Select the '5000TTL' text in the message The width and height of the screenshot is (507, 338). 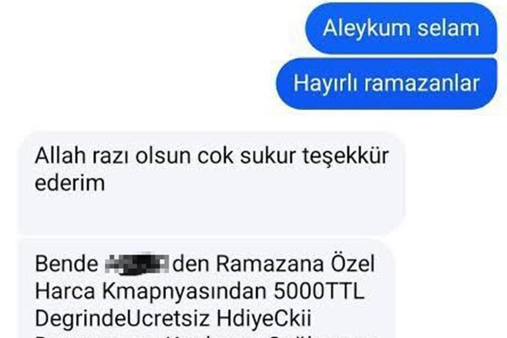click(319, 291)
